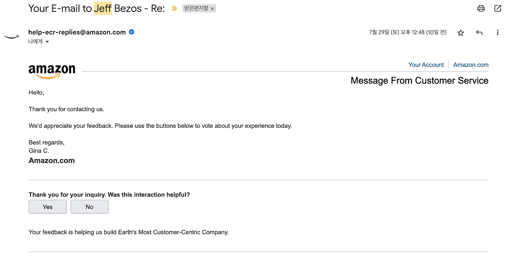
Task: Click the Amazon smile sender avatar
Action: [11, 37]
